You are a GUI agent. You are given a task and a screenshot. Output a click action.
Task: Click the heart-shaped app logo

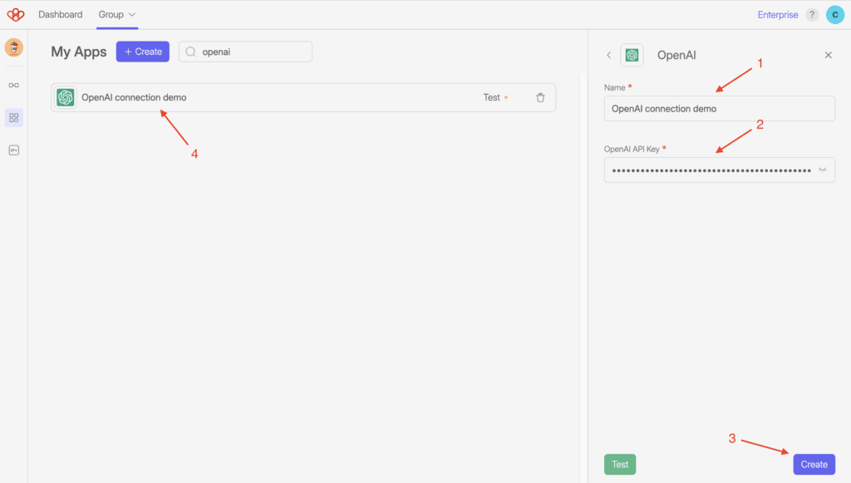(x=16, y=15)
